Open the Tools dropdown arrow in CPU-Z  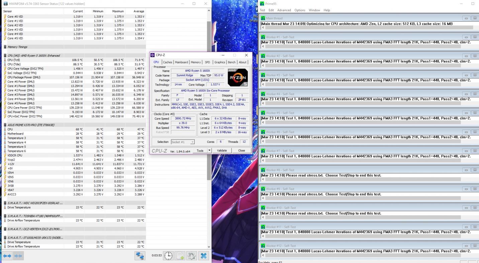[210, 151]
